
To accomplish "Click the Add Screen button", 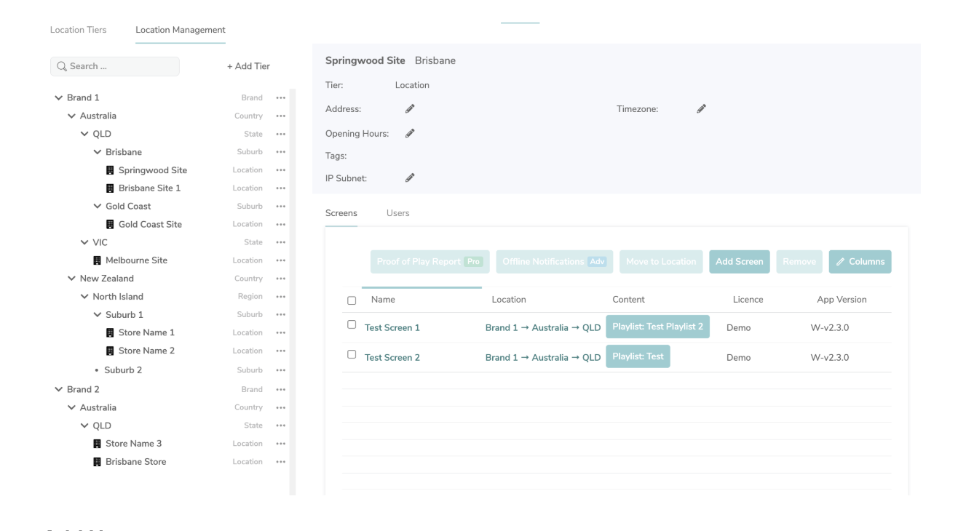I will (740, 262).
